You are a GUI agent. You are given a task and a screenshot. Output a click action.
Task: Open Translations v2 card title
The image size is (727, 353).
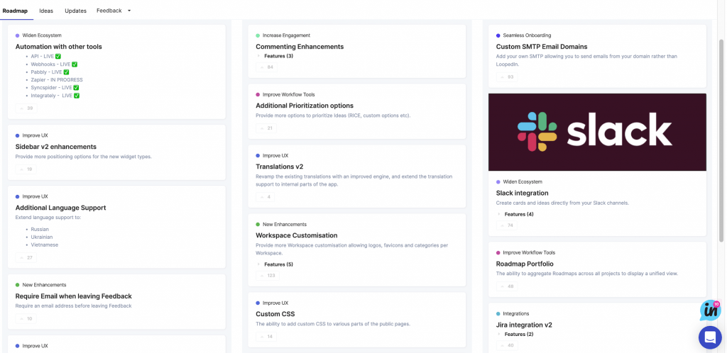279,167
